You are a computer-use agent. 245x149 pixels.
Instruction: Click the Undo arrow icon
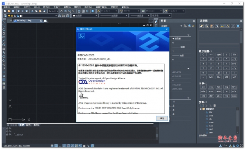pyautogui.click(x=50, y=11)
